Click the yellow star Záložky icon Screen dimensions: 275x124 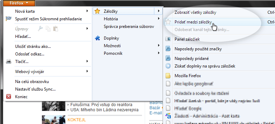[x=97, y=11]
